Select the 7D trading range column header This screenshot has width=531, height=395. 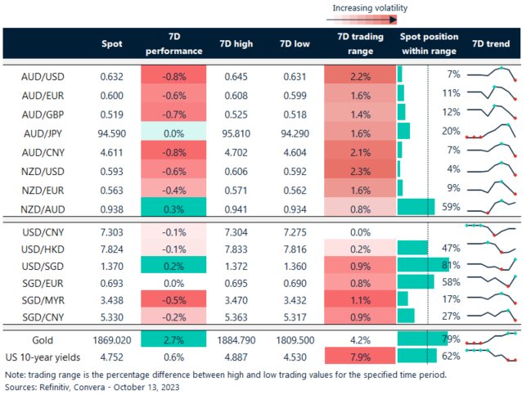click(355, 44)
